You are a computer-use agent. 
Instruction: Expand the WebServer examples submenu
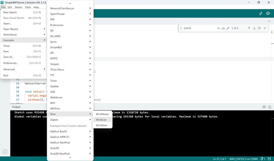click(x=70, y=97)
